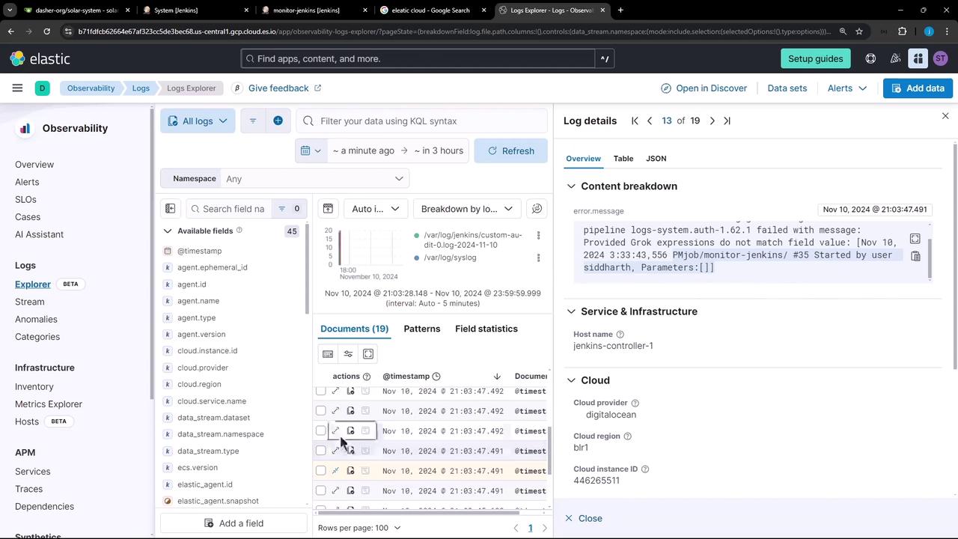Select the last fully visible 21:03:47.491 row checkbox
Image resolution: width=958 pixels, height=539 pixels.
point(321,490)
